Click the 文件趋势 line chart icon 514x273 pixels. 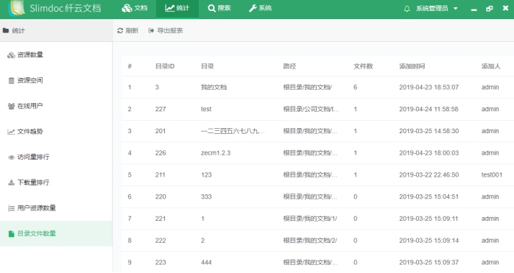tap(11, 132)
